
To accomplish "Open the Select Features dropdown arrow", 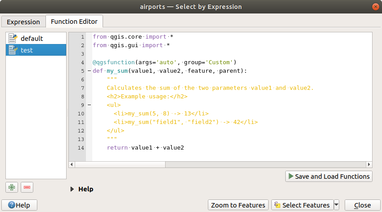I will [337, 205].
